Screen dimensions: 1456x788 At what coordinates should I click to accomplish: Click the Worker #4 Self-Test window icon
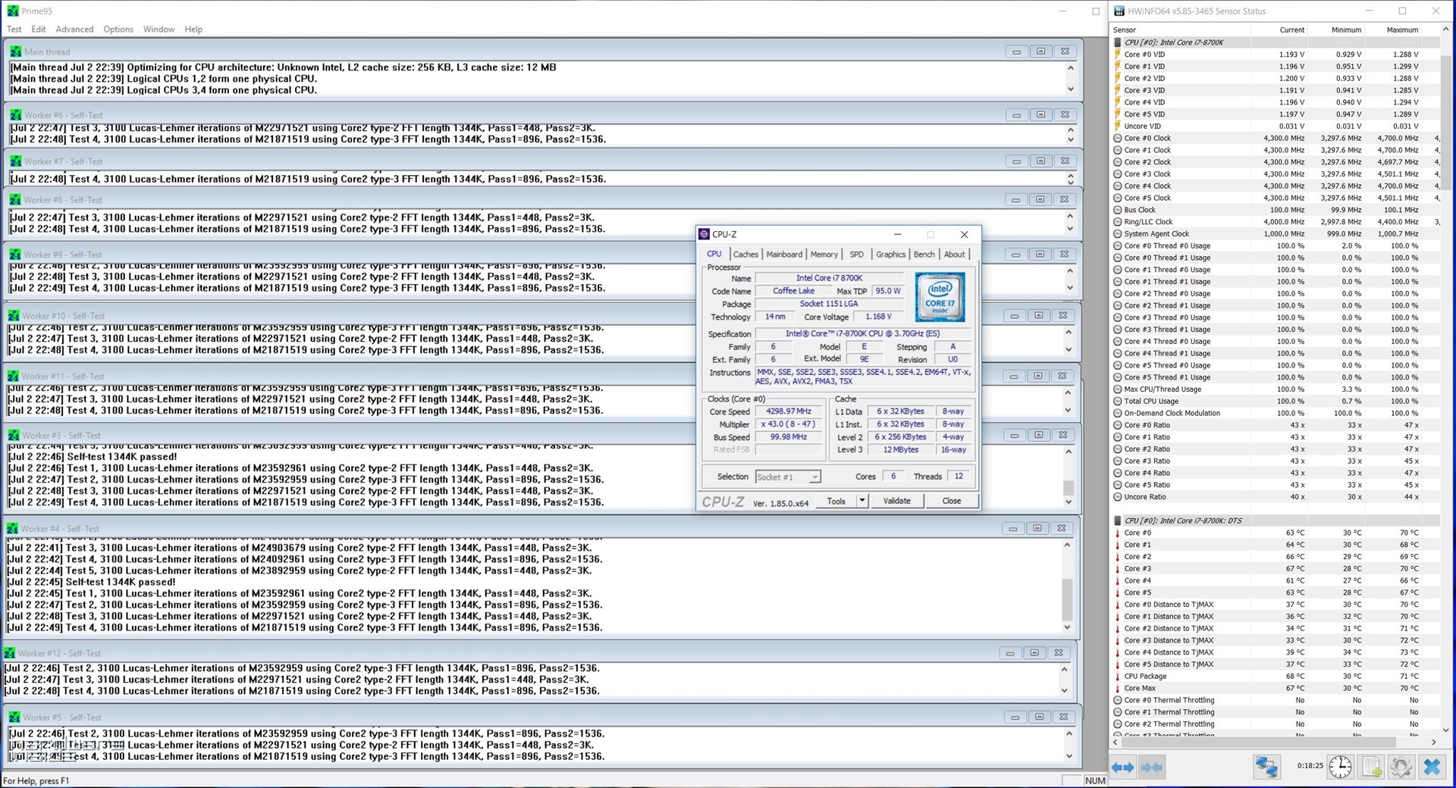tap(12, 528)
